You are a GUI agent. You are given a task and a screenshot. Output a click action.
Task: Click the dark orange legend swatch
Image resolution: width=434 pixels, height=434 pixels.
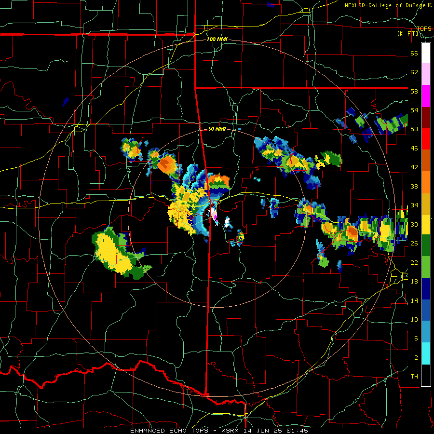pos(426,160)
